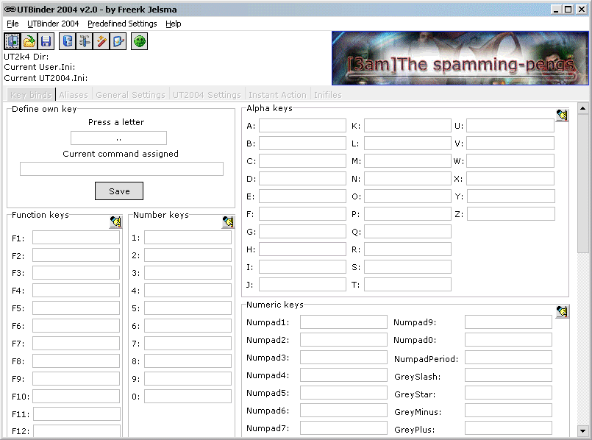Click the open folder toolbar icon
Viewport: 592px width, 440px height.
(x=29, y=41)
